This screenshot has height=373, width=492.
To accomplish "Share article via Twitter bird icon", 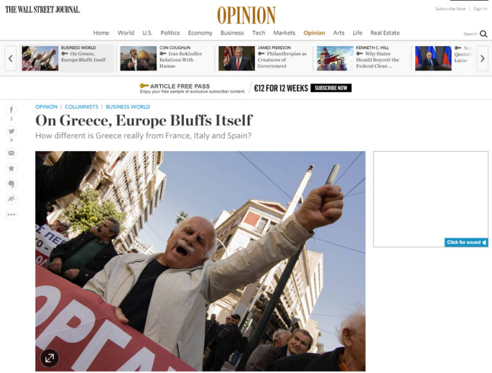I will pyautogui.click(x=12, y=131).
